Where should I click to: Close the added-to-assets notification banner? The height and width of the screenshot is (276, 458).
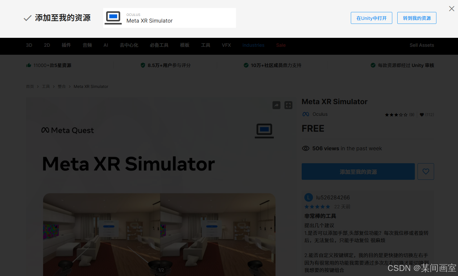click(x=451, y=9)
